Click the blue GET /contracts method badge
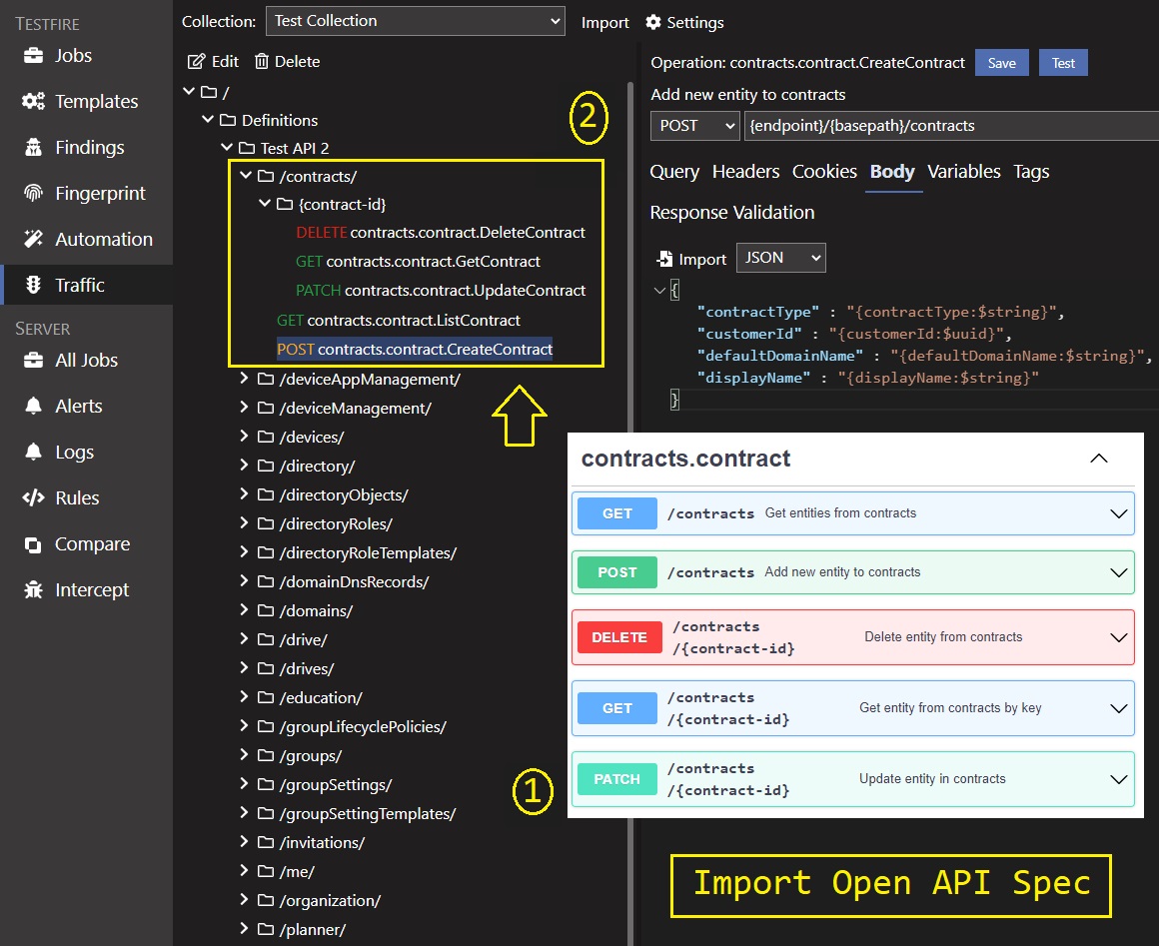Viewport: 1159px width, 946px height. coord(617,513)
